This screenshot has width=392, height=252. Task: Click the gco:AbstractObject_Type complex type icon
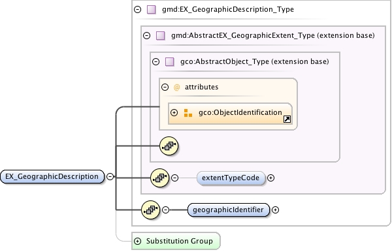click(x=170, y=61)
